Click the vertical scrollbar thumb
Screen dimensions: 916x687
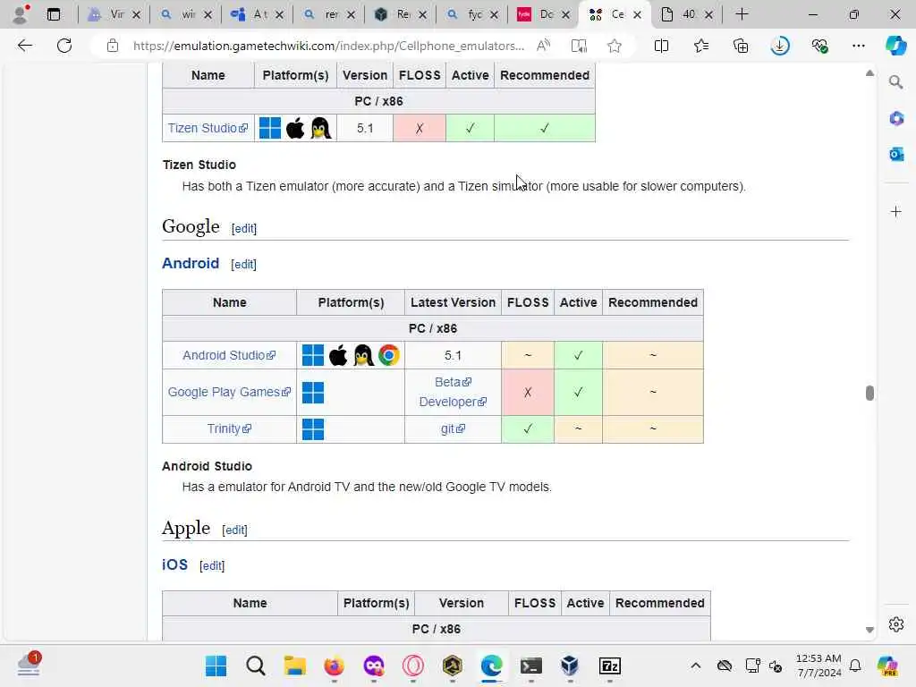pyautogui.click(x=869, y=394)
